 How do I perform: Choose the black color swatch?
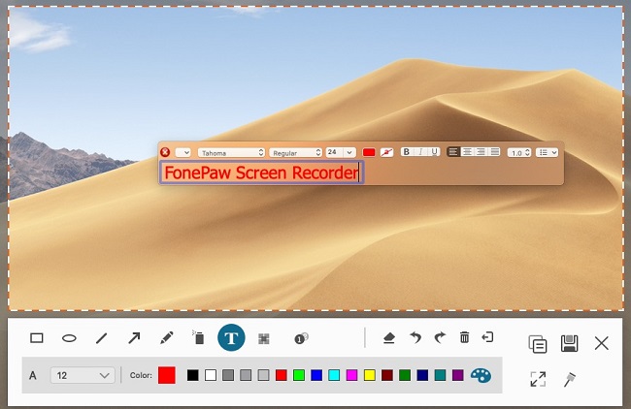[x=193, y=375]
